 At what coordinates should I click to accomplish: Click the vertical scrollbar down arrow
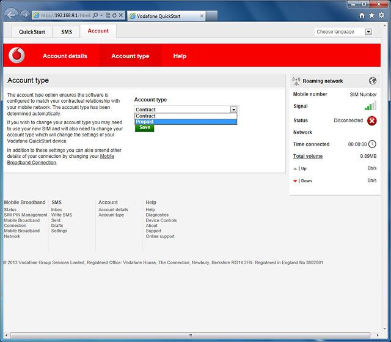pos(384,329)
